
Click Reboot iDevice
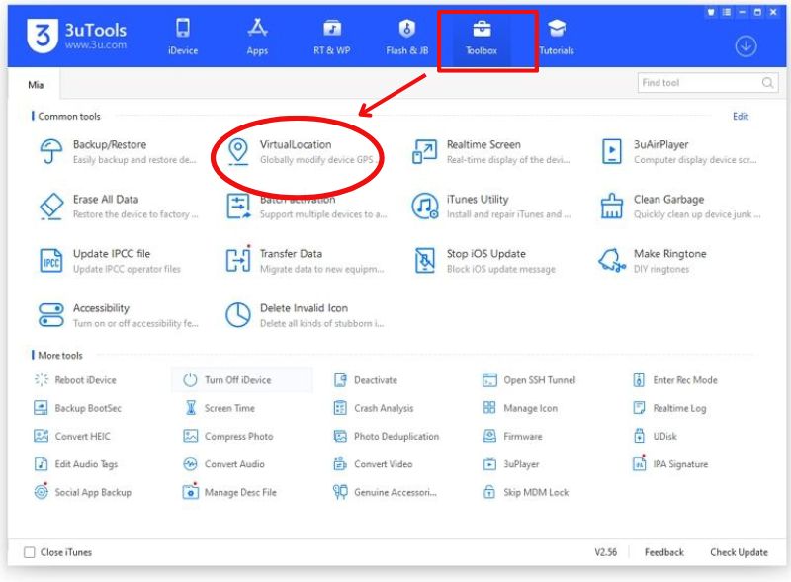tap(75, 379)
